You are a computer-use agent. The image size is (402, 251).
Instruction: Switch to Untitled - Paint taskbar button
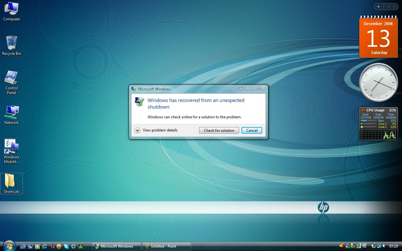[167, 246]
